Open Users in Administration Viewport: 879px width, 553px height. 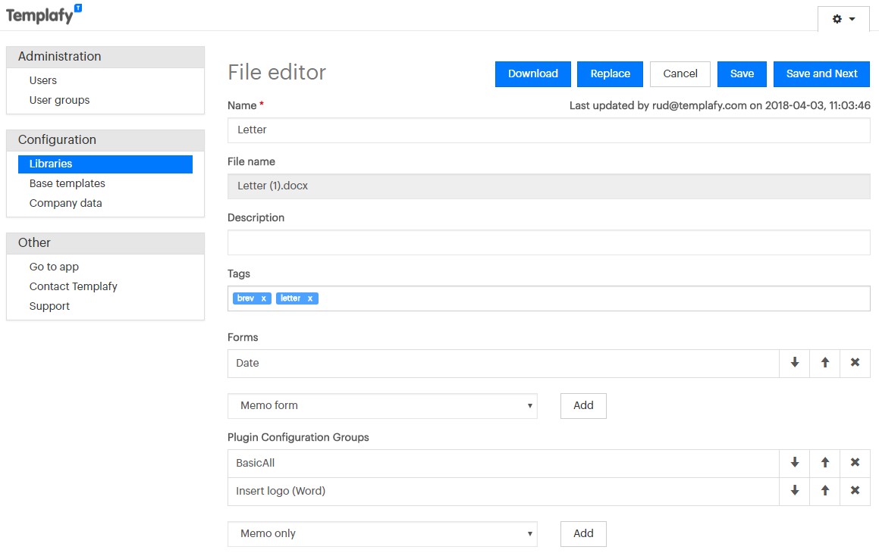tap(43, 80)
